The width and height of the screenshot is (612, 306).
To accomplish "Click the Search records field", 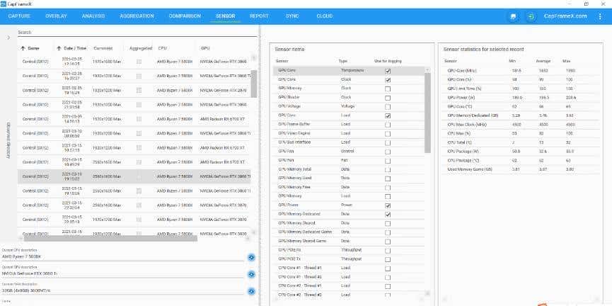I will point(137,33).
